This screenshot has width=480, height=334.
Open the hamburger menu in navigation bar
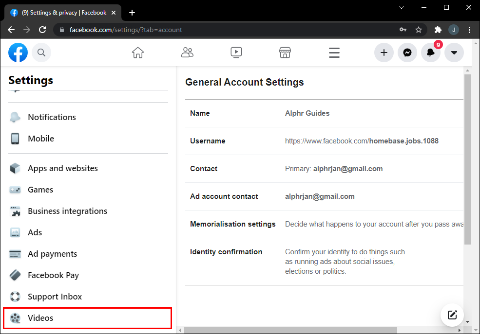pos(334,53)
